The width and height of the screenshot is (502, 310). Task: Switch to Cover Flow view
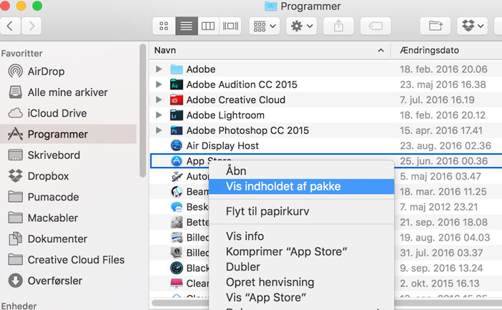[x=230, y=26]
